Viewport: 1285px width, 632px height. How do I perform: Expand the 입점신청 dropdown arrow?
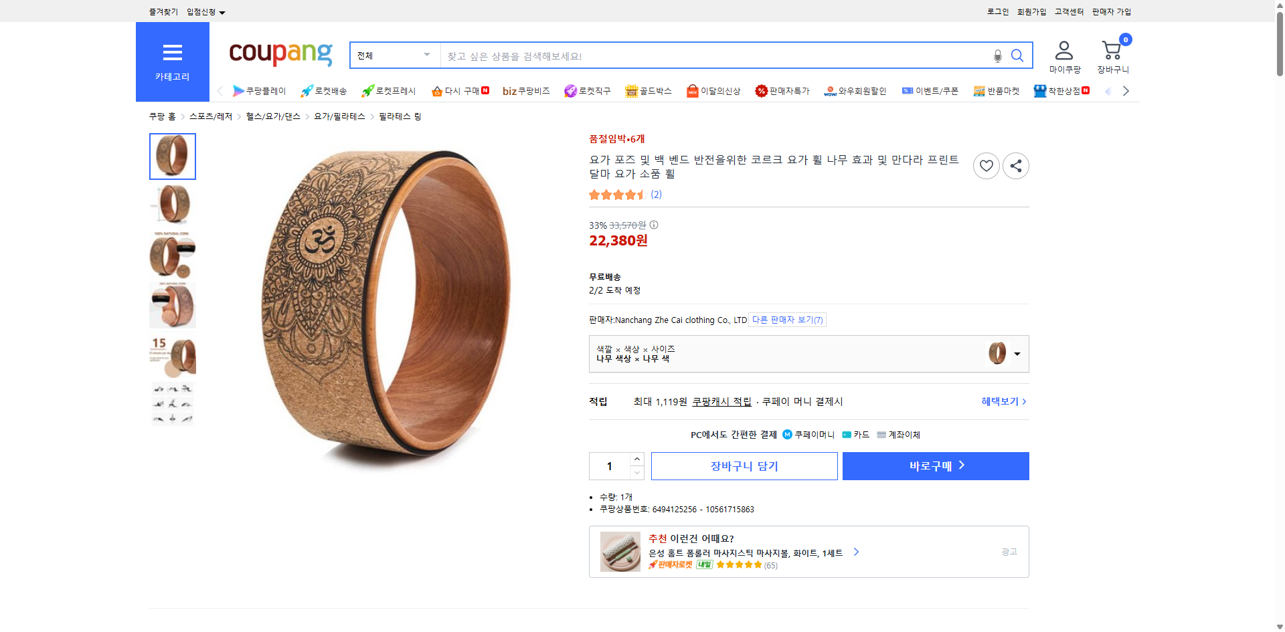click(222, 11)
